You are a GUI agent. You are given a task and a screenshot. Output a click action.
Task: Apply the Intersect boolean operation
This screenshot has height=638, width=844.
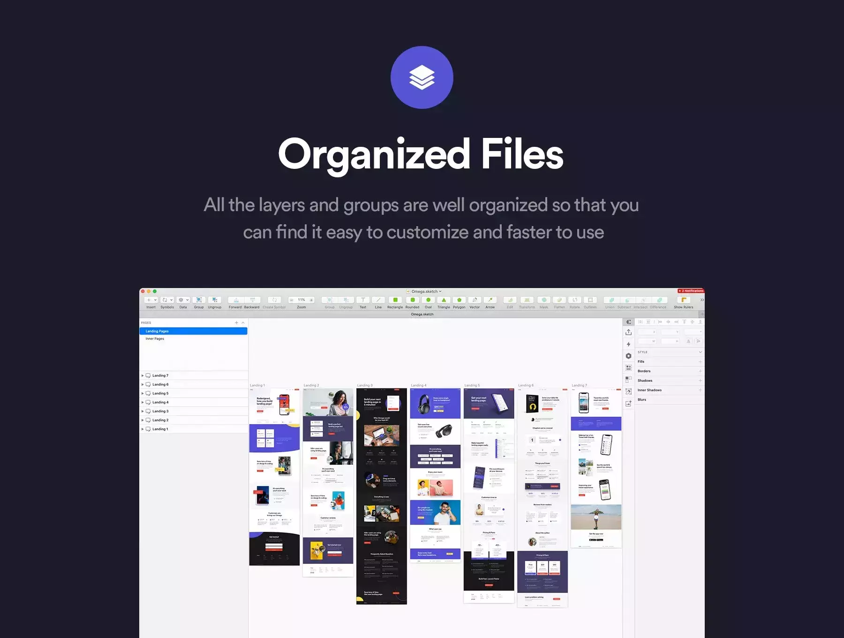pyautogui.click(x=643, y=300)
